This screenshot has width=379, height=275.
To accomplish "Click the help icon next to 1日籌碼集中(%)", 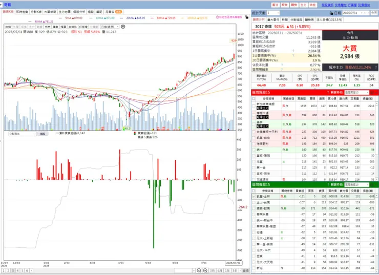I will [x=293, y=55].
